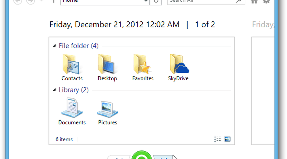The width and height of the screenshot is (287, 159).
Task: Open the SkyDrive folder
Action: [x=178, y=67]
